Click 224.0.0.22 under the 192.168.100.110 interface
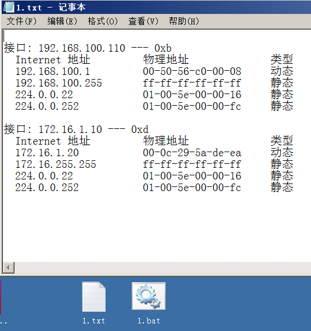This screenshot has width=311, height=331. click(x=44, y=95)
